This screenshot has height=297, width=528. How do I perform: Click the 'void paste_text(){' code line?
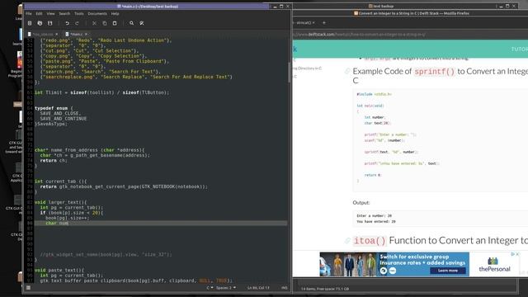coord(59,270)
